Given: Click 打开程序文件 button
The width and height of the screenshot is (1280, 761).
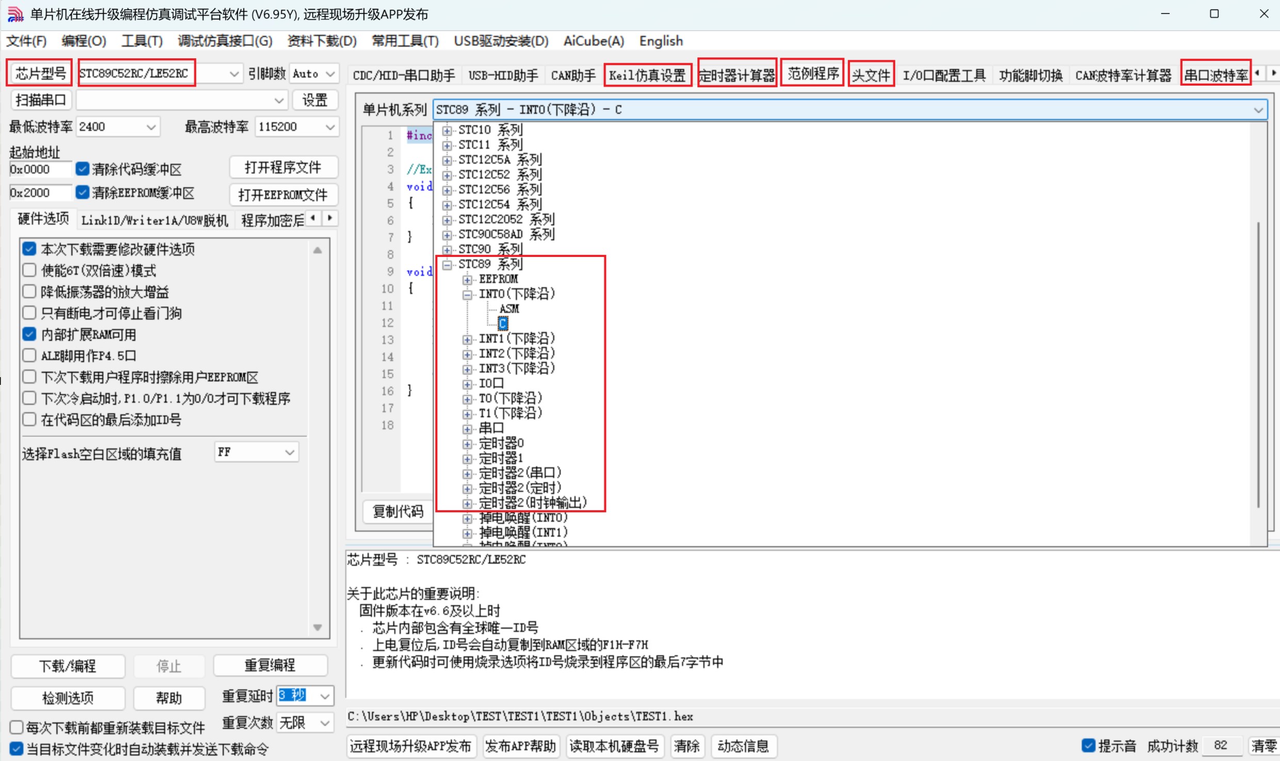Looking at the screenshot, I should pos(283,167).
